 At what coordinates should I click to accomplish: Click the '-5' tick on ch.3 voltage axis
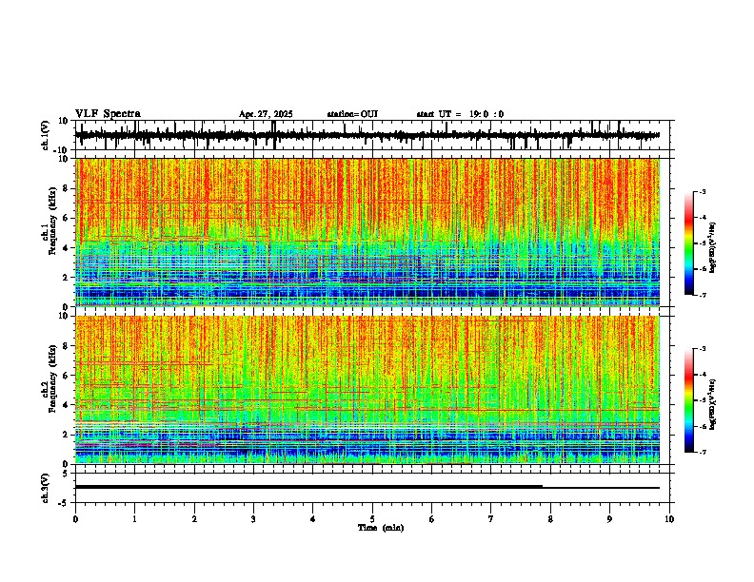tap(64, 503)
